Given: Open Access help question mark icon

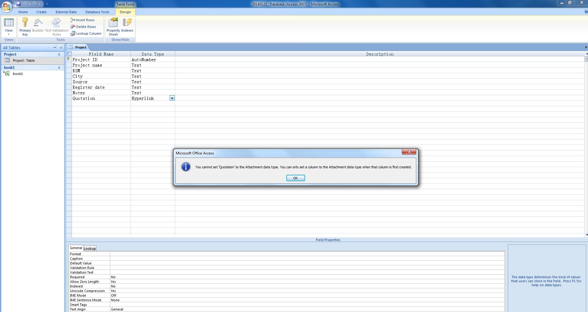Looking at the screenshot, I should coord(586,12).
